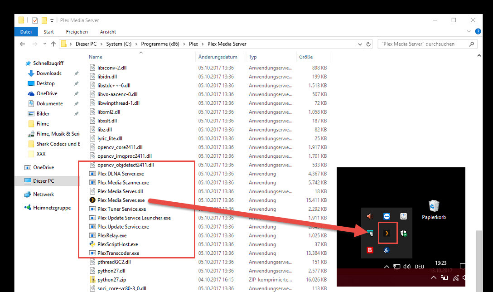Image resolution: width=493 pixels, height=292 pixels.
Task: Click the touchpad pointing device tray icon
Action: 370,233
